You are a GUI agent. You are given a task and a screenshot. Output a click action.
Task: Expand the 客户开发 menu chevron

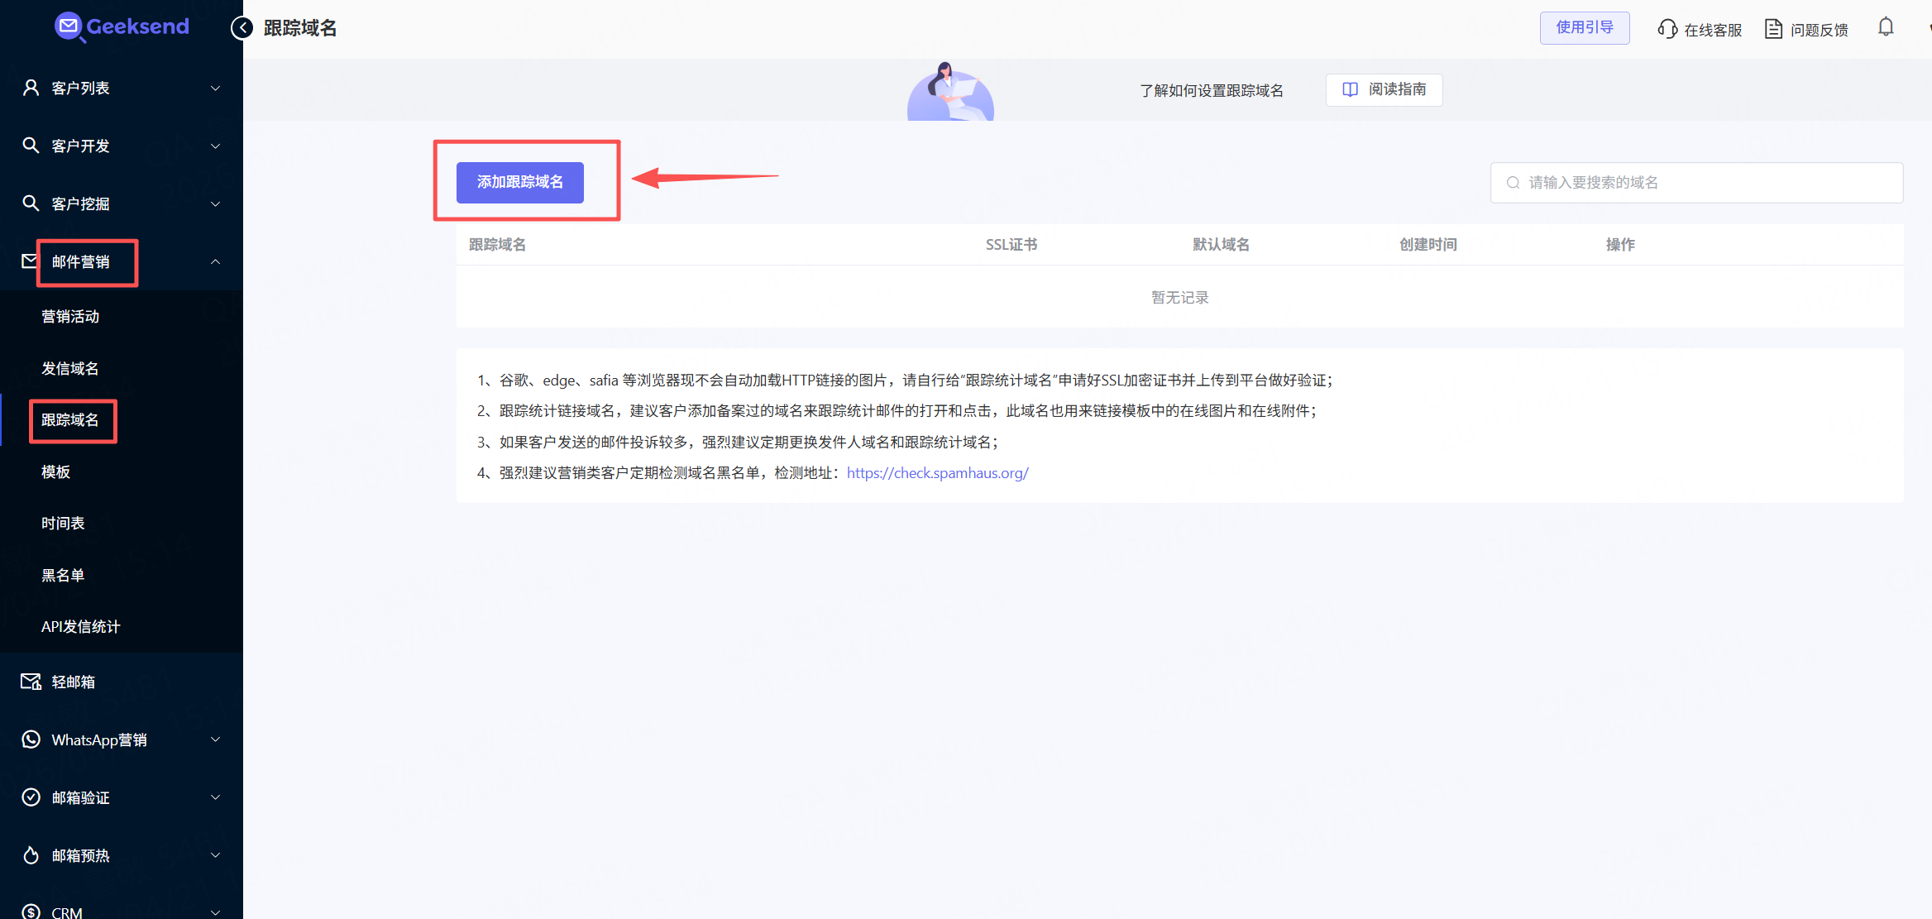(x=215, y=146)
